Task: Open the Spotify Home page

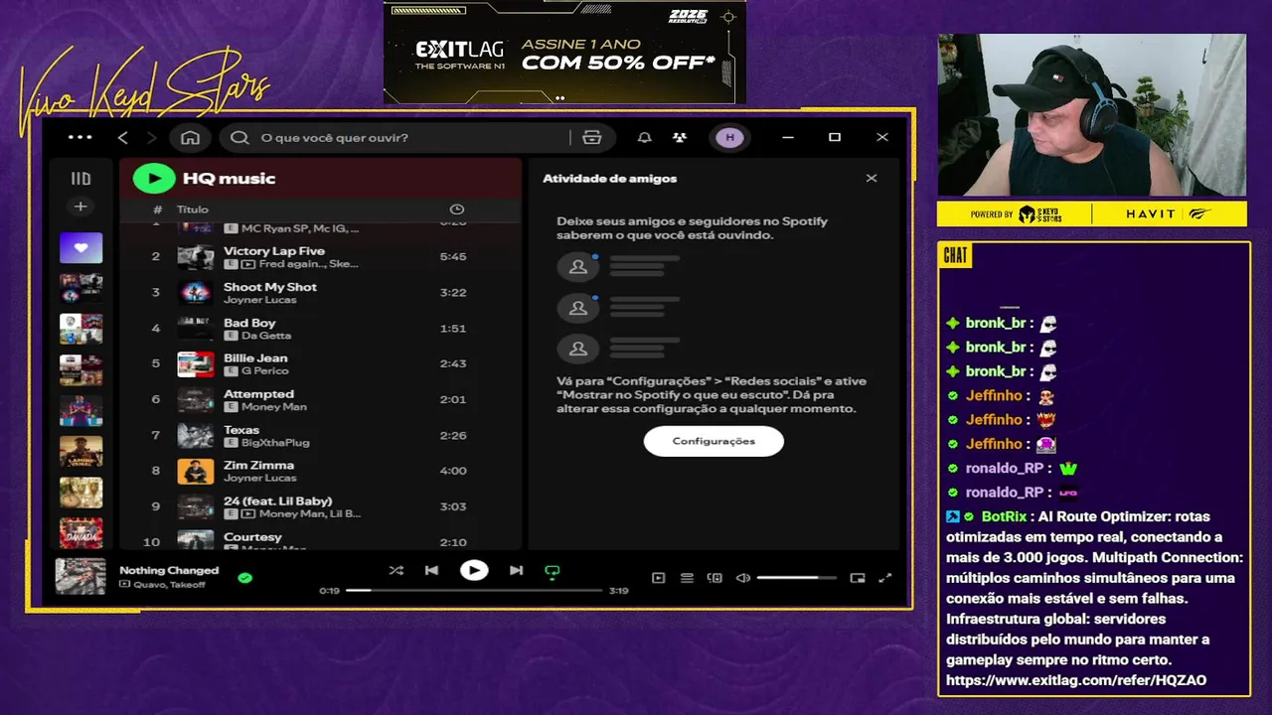Action: (191, 138)
